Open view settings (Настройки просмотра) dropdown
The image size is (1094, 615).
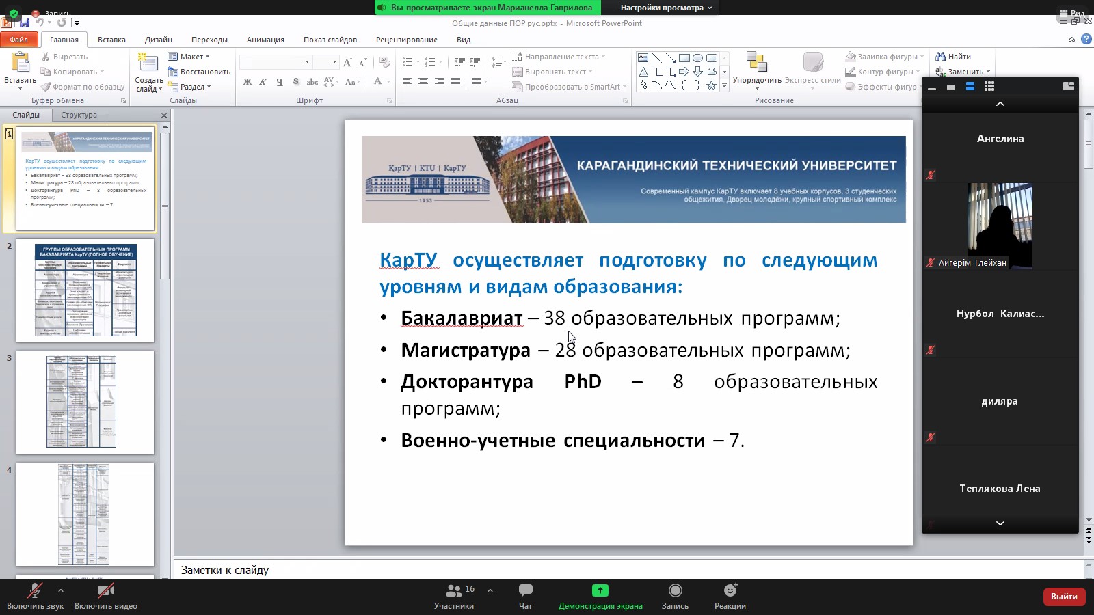point(666,8)
